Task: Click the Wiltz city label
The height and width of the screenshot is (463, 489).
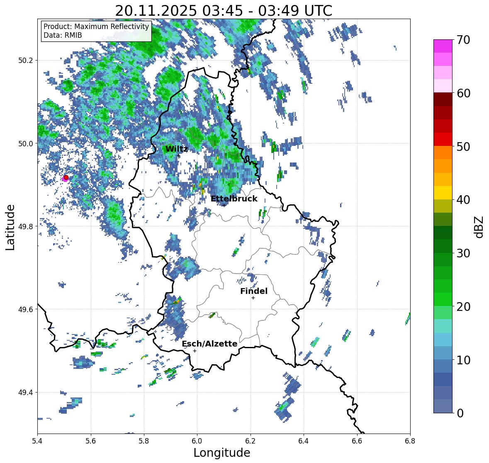Action: [x=177, y=149]
